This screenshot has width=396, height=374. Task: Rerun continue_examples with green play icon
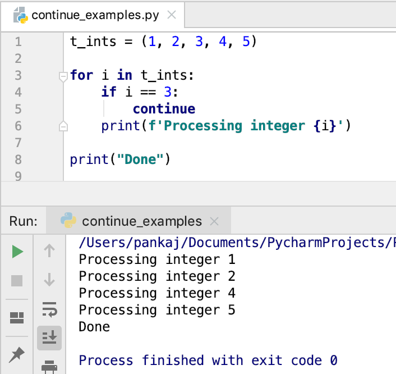click(17, 252)
